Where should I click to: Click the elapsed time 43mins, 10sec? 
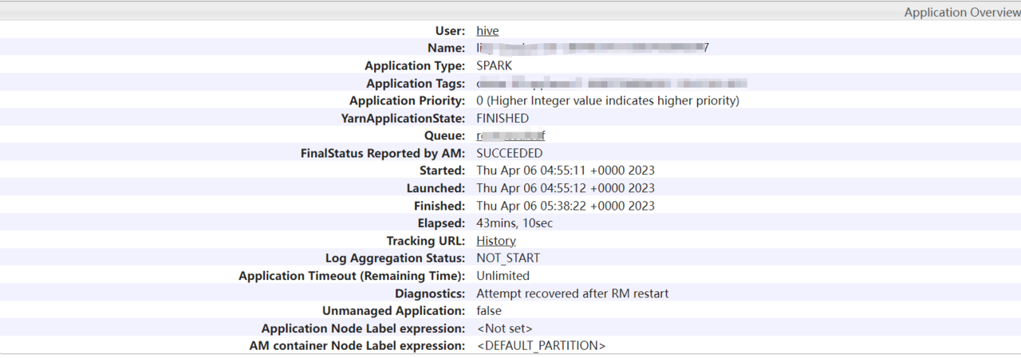514,223
